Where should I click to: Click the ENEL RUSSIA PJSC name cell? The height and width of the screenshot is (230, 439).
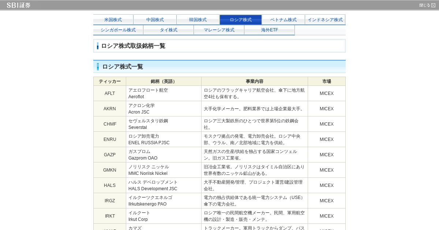pos(164,139)
